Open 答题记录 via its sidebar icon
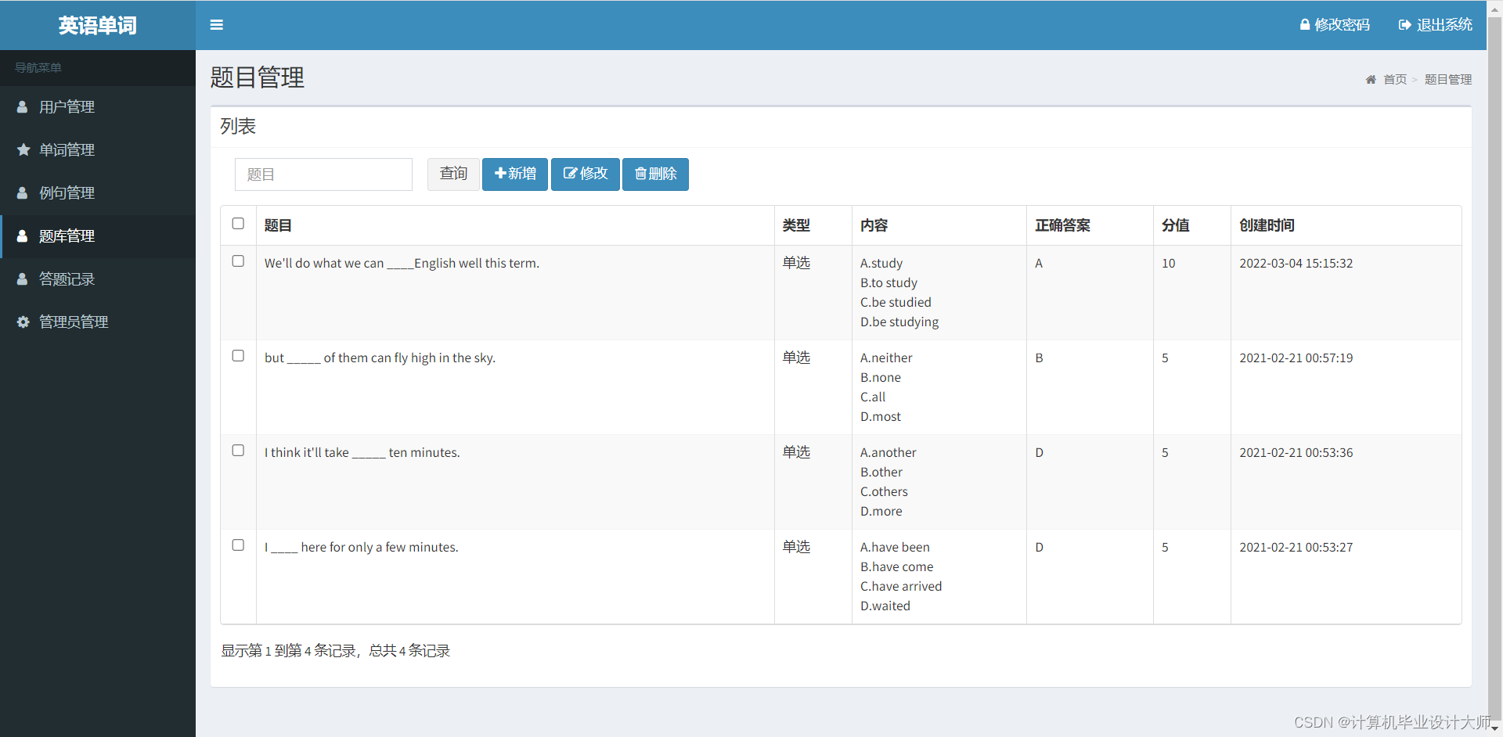 tap(22, 279)
